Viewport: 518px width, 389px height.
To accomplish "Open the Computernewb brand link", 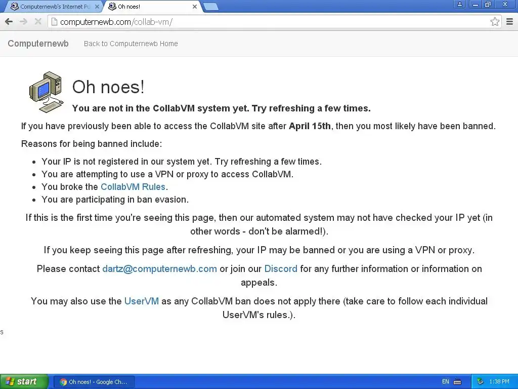I will 38,44.
